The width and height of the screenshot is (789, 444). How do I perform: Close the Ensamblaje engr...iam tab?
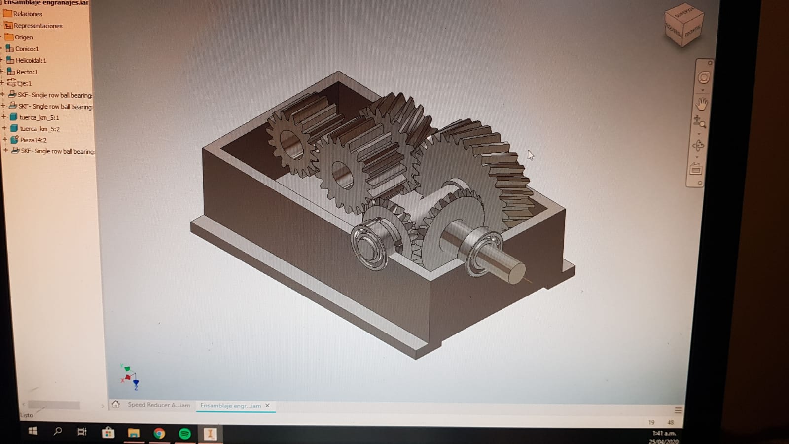[x=268, y=406]
